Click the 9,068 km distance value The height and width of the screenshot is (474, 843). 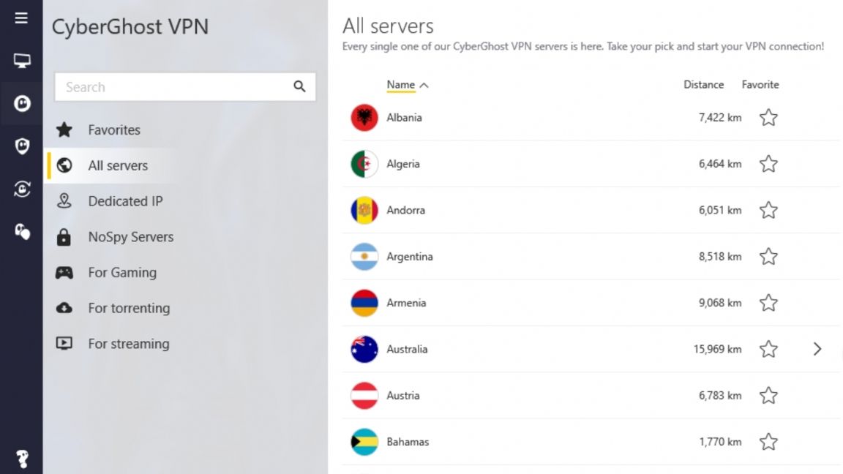click(720, 303)
